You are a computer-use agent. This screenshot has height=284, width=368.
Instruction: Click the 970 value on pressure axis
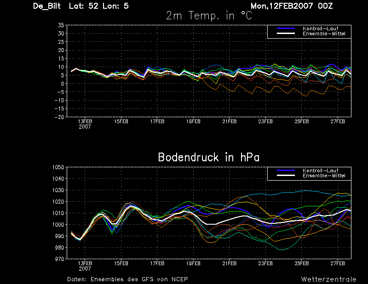pyautogui.click(x=59, y=259)
